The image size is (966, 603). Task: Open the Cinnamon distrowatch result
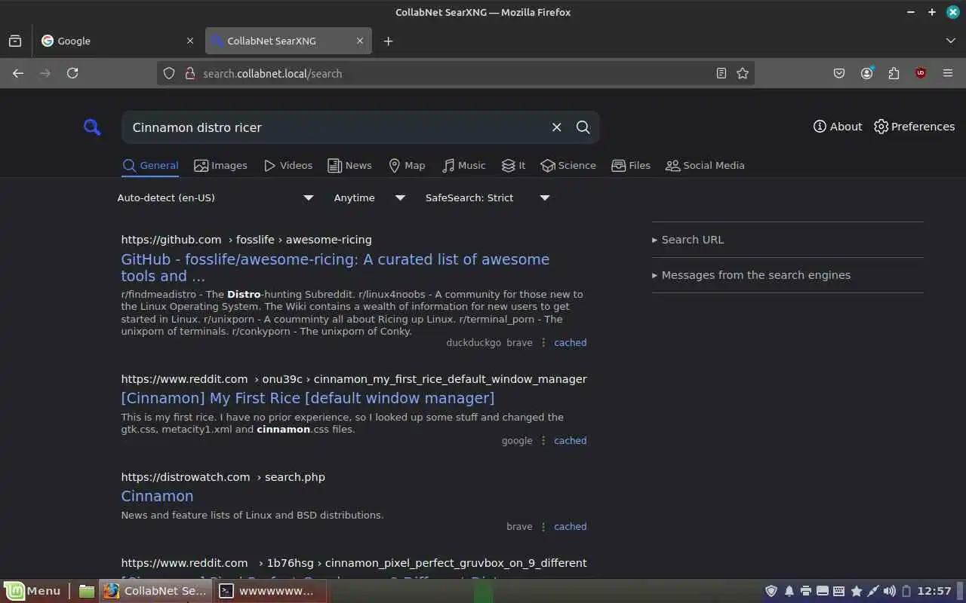tap(157, 496)
